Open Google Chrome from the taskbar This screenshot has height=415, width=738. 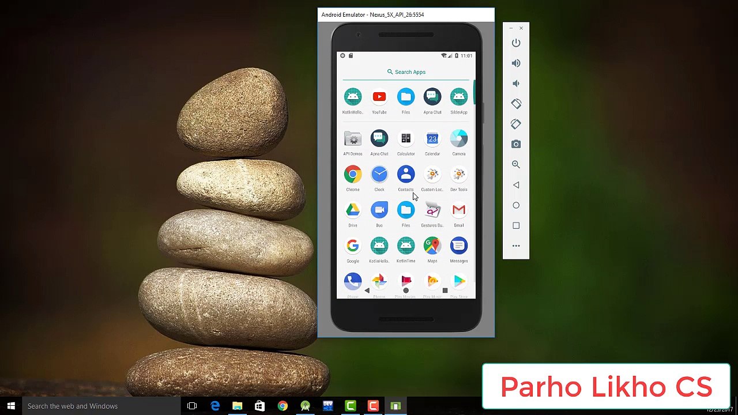click(x=283, y=406)
